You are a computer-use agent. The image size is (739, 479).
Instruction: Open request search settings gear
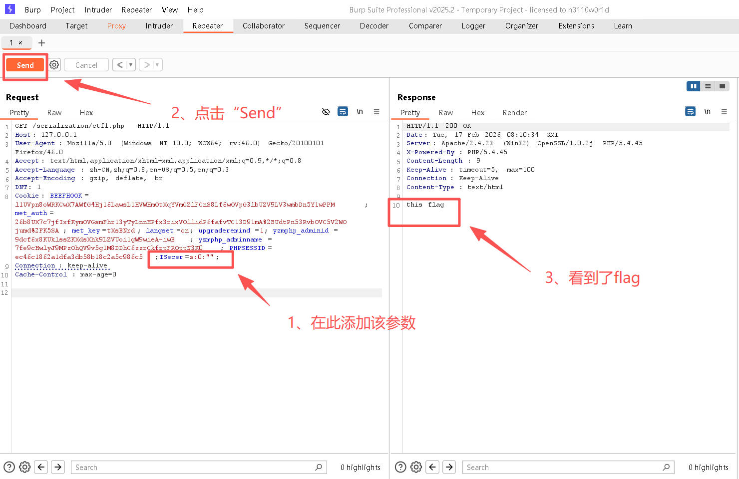(x=25, y=467)
